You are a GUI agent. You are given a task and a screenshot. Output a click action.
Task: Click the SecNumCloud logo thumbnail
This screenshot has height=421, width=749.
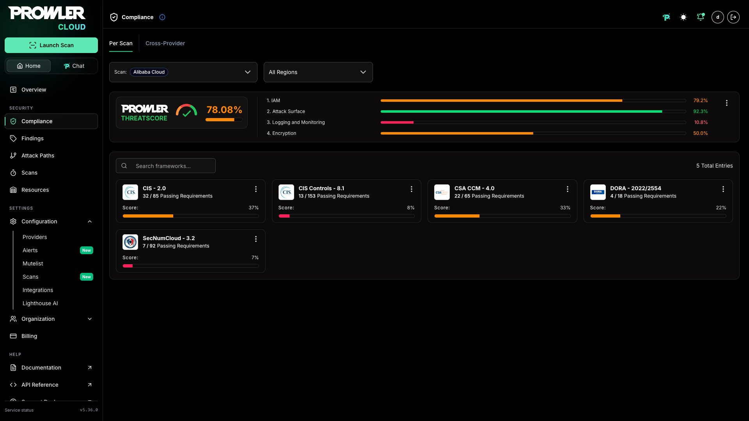tap(130, 242)
